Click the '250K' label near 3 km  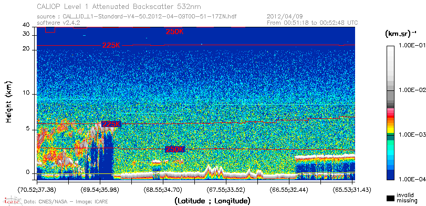click(x=175, y=149)
